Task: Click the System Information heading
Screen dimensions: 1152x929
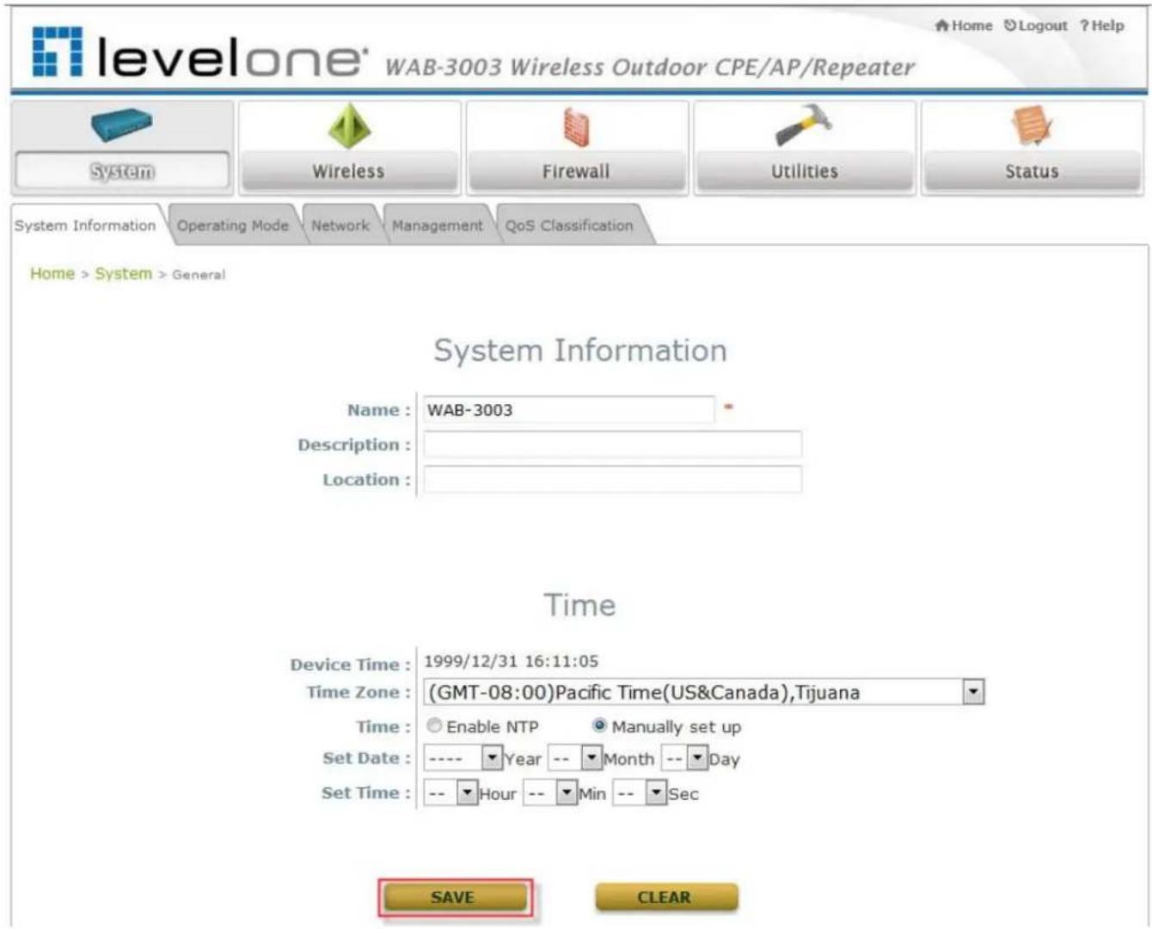Action: pyautogui.click(x=580, y=351)
